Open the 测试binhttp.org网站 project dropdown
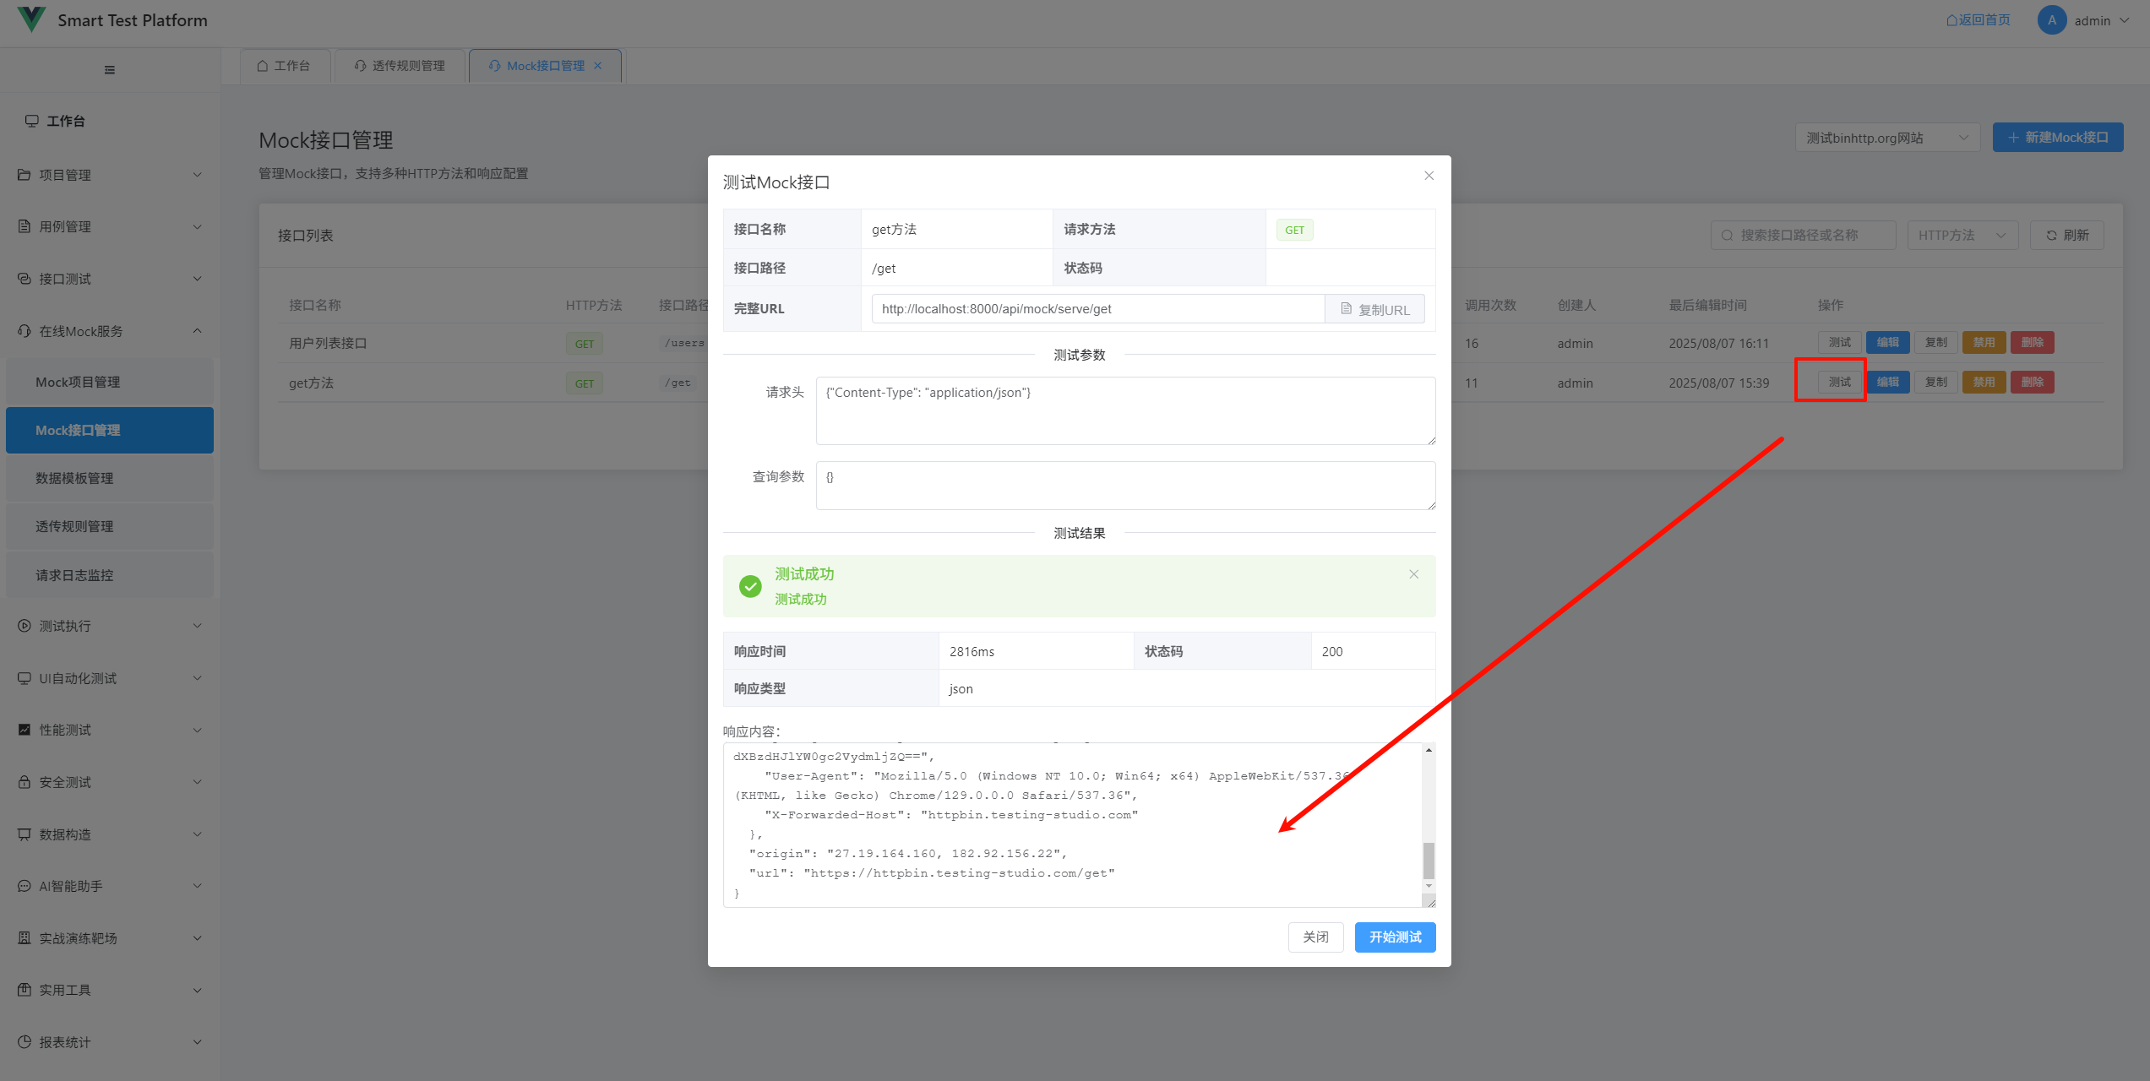 coord(1886,138)
